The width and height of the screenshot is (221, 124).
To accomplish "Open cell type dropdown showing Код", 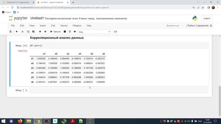I will coord(95,32).
